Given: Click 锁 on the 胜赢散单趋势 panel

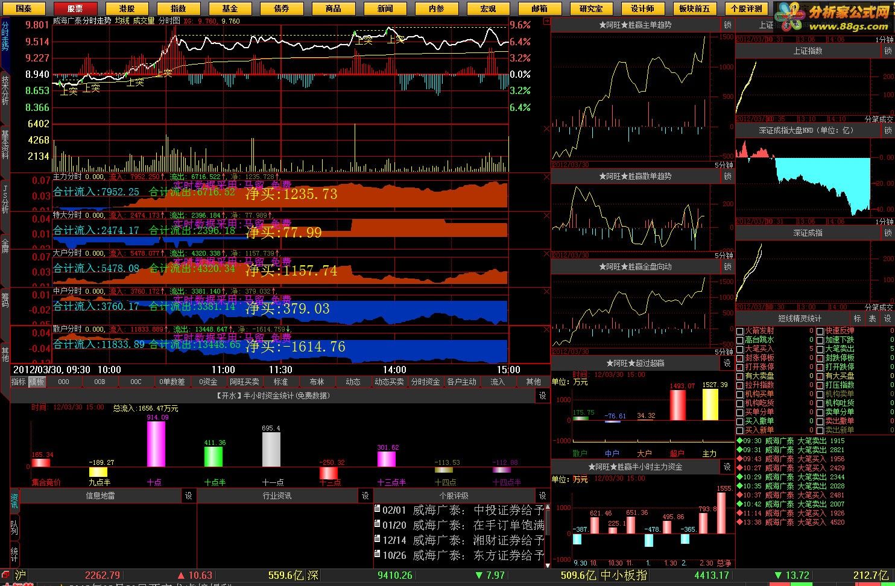Looking at the screenshot, I should (x=727, y=176).
